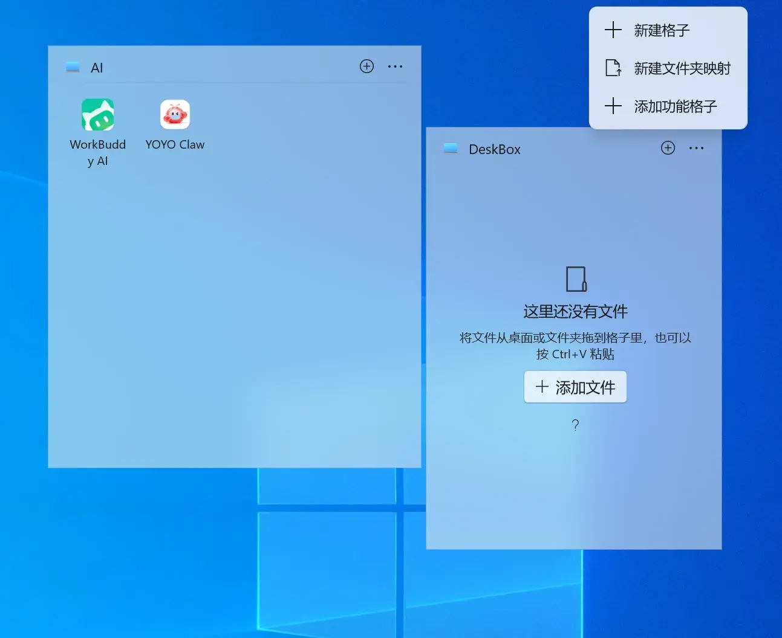Click the 这里还没有文件 heading
Screen dimensions: 782x638
point(575,312)
